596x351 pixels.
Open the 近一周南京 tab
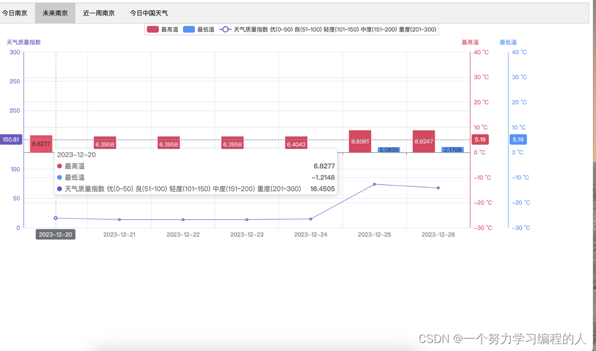99,14
